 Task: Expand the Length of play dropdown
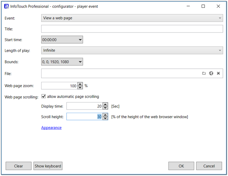coord(132,50)
